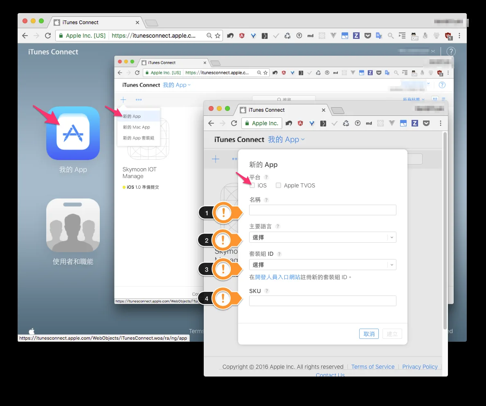Click the three-dots more icon in the middle window
This screenshot has width=486, height=406.
point(139,99)
